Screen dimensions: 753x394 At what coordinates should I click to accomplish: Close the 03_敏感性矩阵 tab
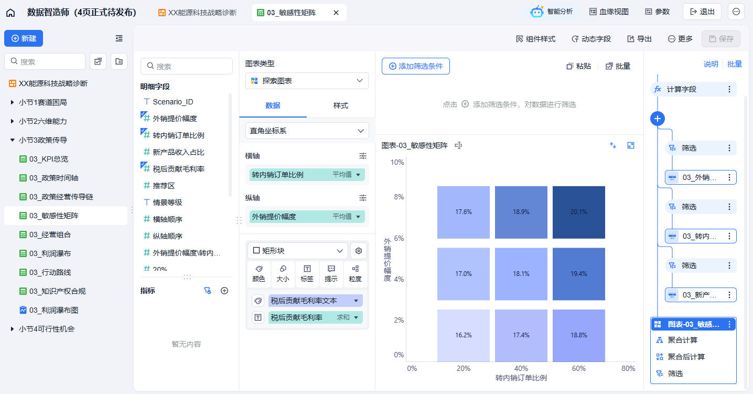click(x=336, y=12)
